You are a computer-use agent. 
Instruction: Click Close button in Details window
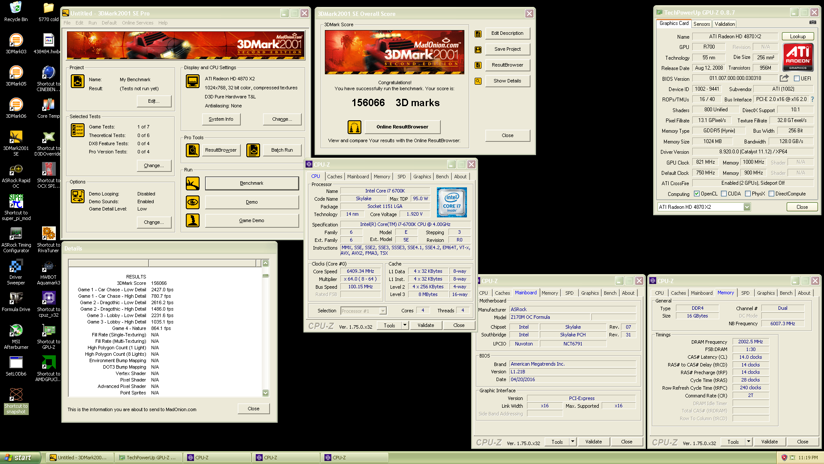(253, 409)
